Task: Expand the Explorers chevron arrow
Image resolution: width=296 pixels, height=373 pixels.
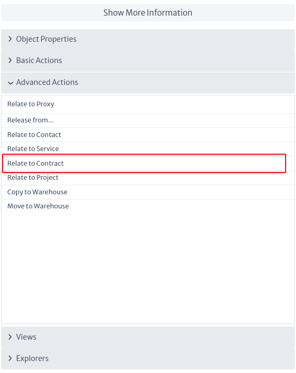Action: 10,358
